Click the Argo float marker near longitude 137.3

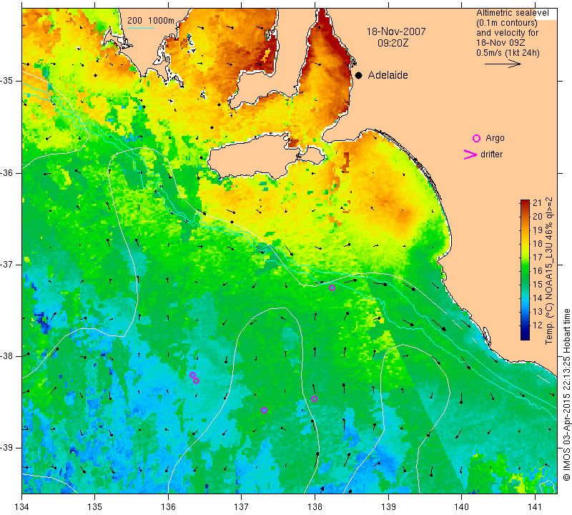pos(264,411)
